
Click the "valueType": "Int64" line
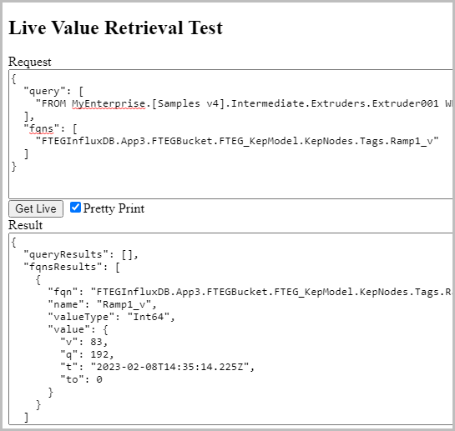pos(111,317)
